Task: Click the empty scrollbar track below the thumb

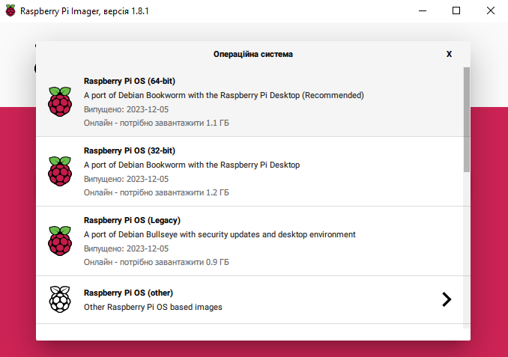Action: coord(467,250)
